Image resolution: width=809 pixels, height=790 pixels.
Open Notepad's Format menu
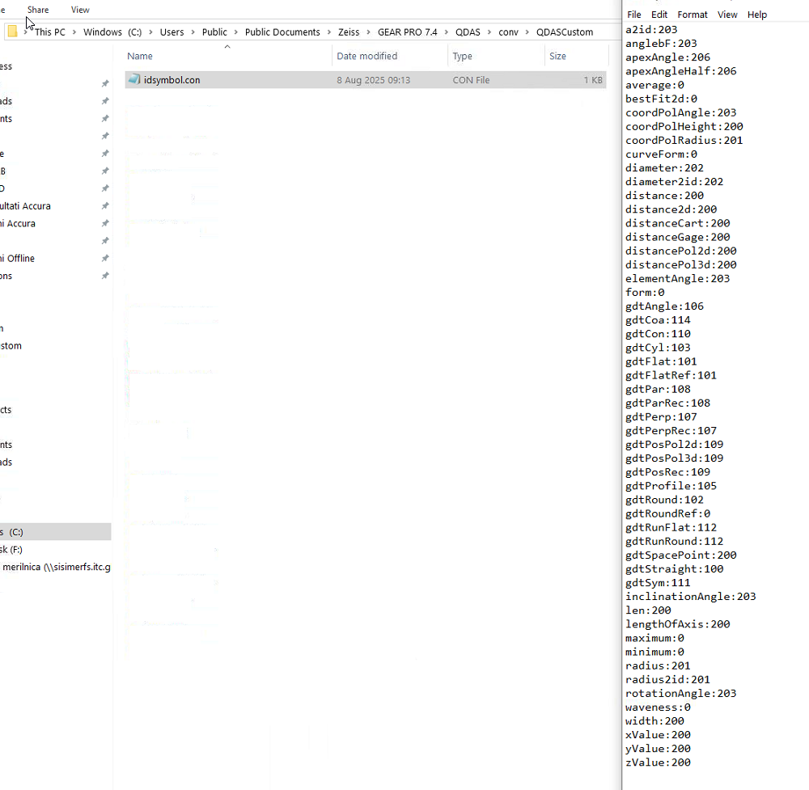click(692, 15)
